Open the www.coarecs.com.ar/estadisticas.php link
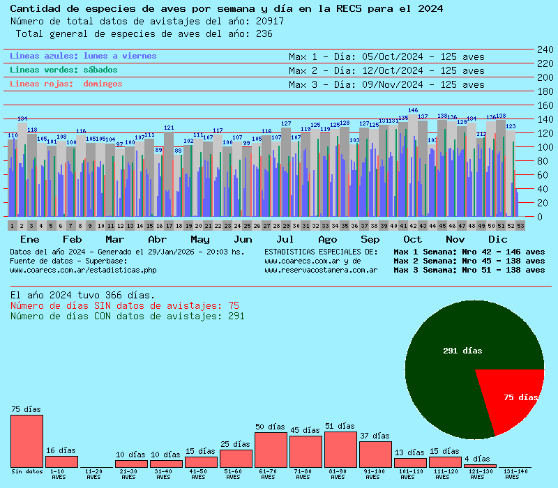The height and width of the screenshot is (488, 558). (83, 270)
